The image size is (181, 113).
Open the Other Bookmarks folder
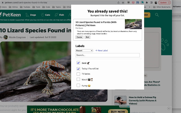coord(162,7)
